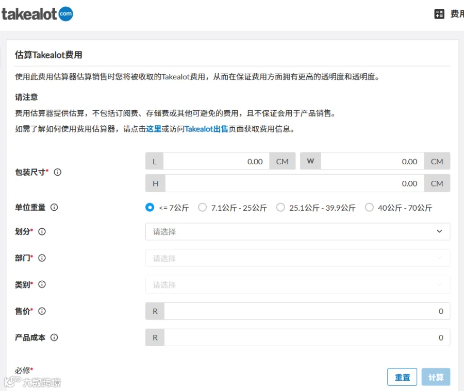The width and height of the screenshot is (464, 391).
Task: Click the CM unit after H field
Action: coord(437,183)
